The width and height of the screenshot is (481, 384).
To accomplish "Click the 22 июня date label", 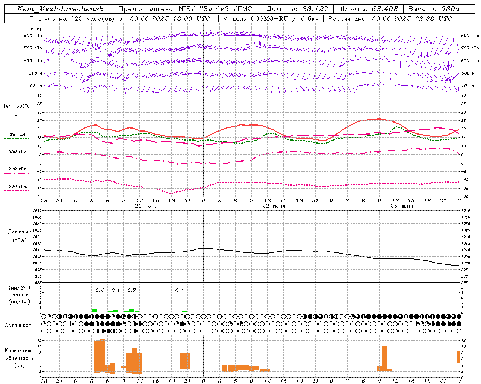I will pos(274,206).
